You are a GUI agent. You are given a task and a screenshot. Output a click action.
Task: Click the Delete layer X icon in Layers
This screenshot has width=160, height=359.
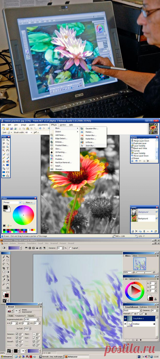coord(136,231)
